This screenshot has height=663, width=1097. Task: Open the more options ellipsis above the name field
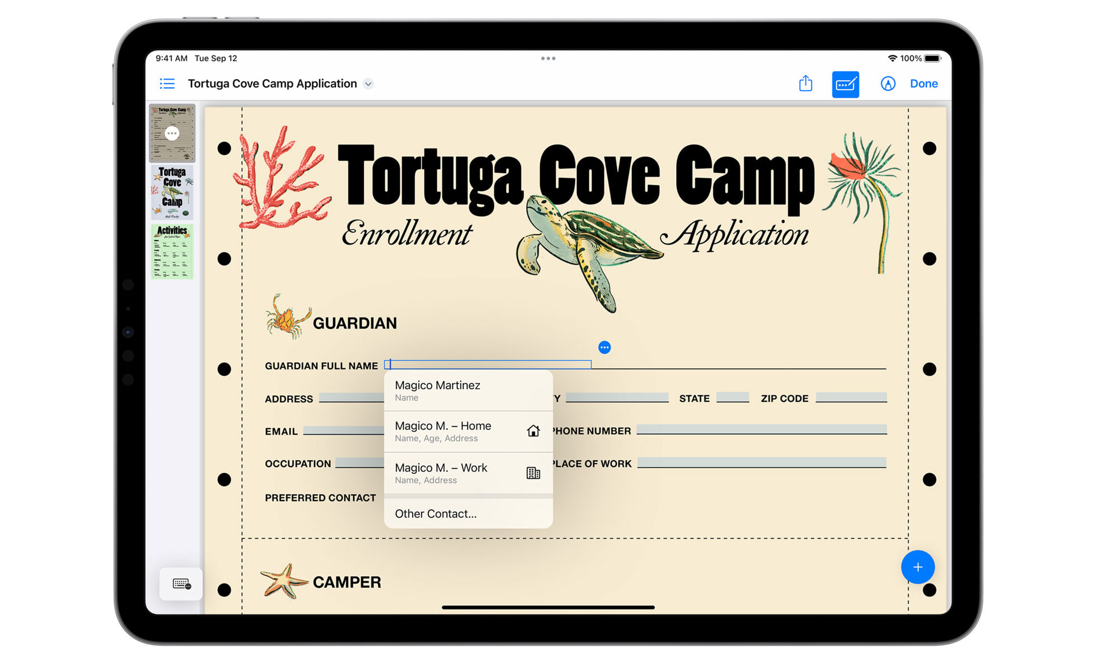(x=604, y=348)
